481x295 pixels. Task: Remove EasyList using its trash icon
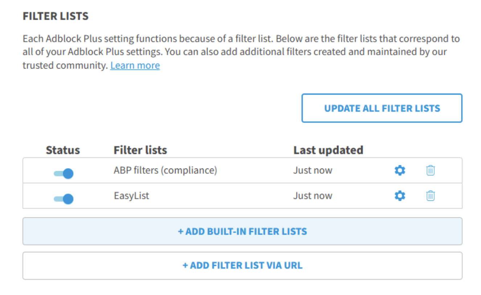430,196
